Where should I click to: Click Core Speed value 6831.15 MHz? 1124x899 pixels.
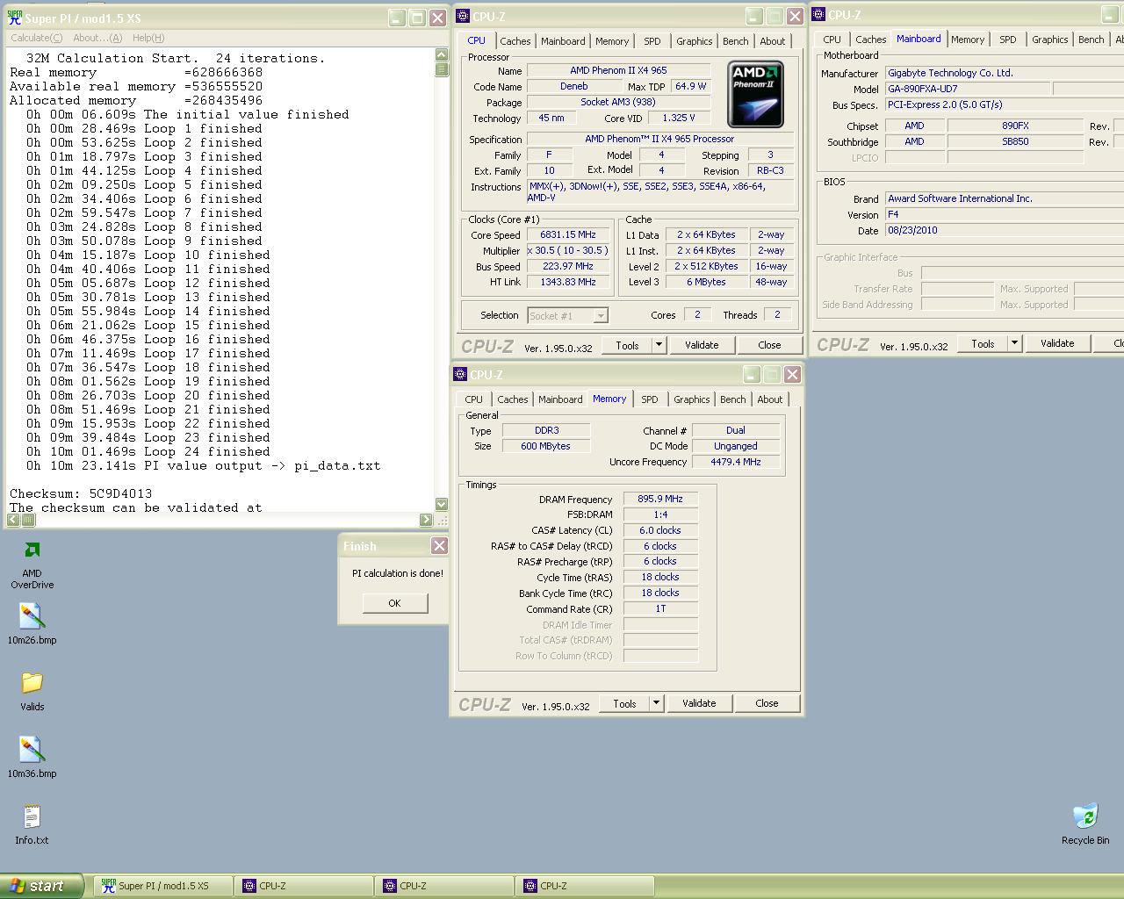pyautogui.click(x=568, y=234)
